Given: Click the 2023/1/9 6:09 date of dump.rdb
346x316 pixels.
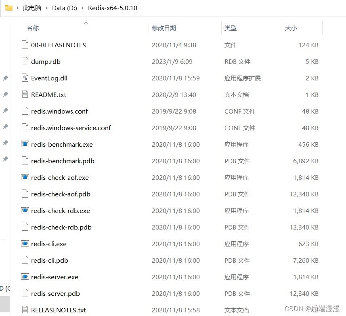Looking at the screenshot, I should tap(172, 61).
